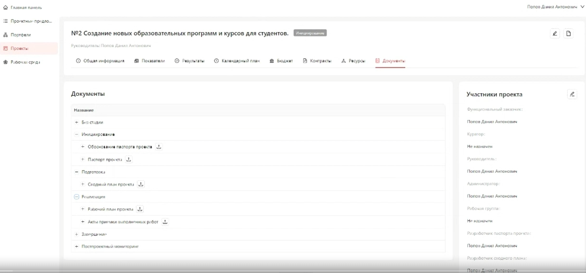The height and width of the screenshot is (273, 586).
Task: Click the Проекты icon in sidebar
Action: 5,48
